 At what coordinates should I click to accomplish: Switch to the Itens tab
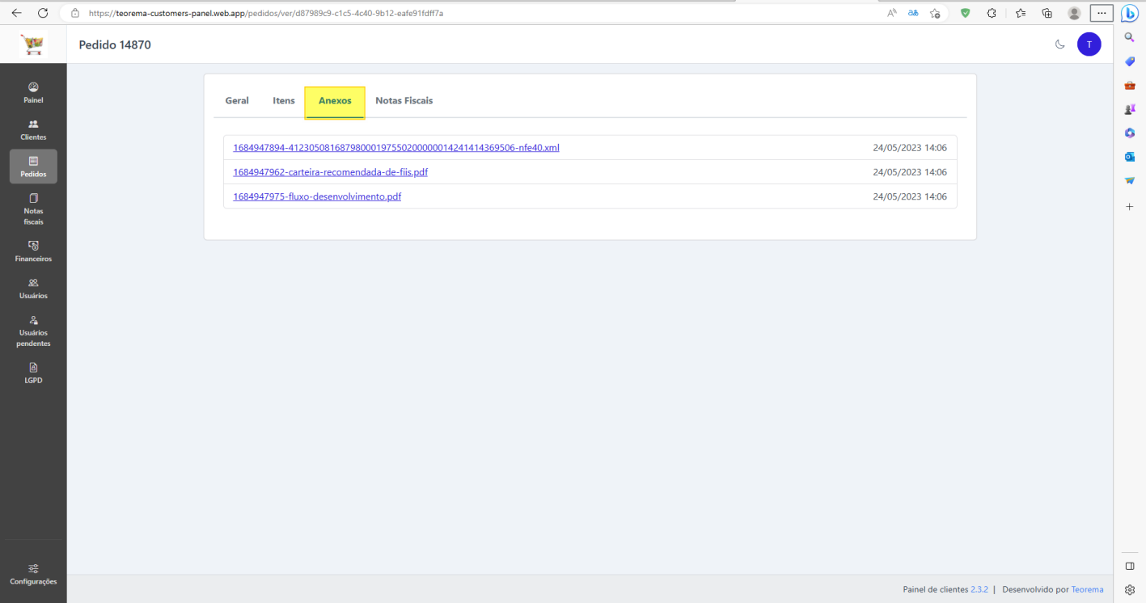[x=284, y=101]
